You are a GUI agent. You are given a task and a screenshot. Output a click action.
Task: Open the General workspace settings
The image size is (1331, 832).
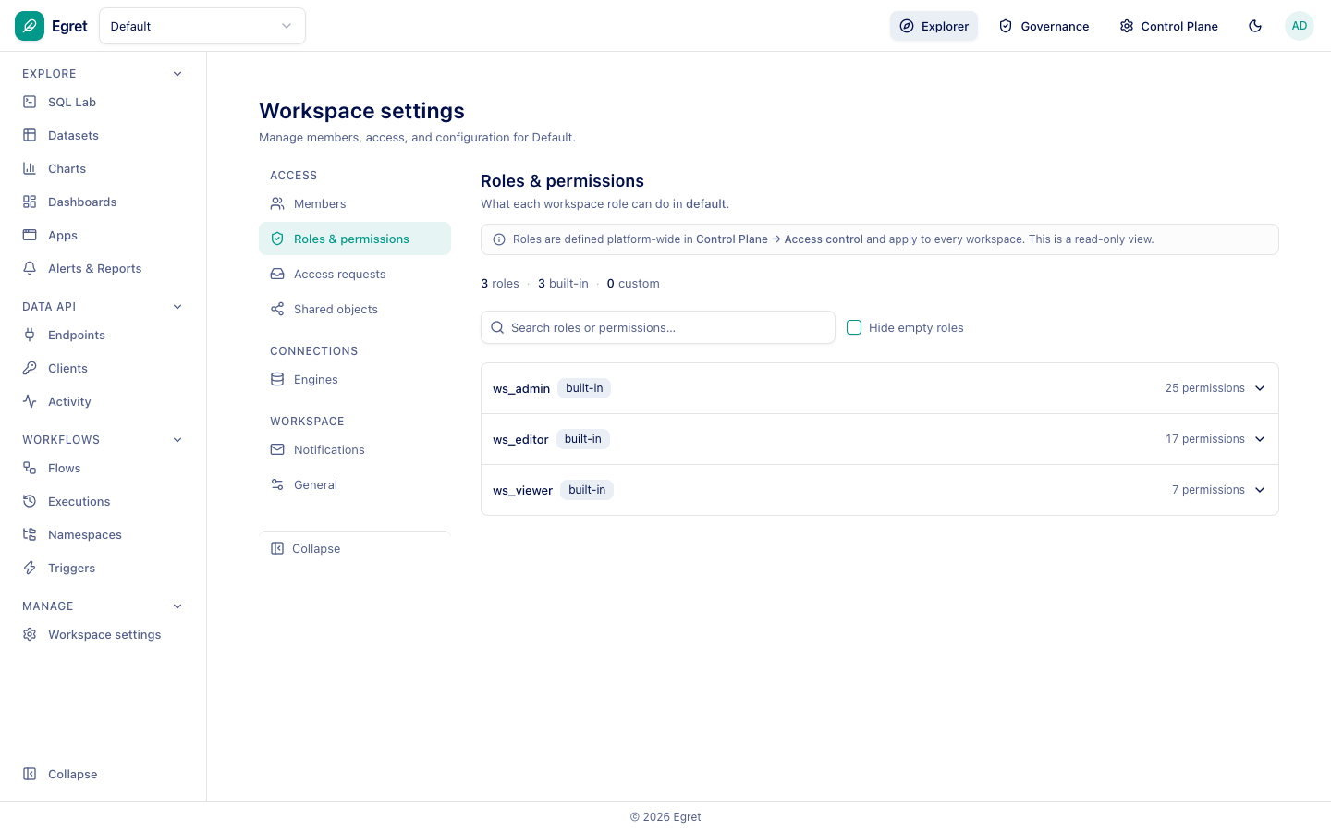(x=355, y=484)
